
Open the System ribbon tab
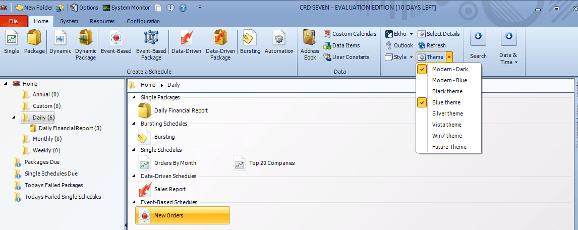point(69,21)
